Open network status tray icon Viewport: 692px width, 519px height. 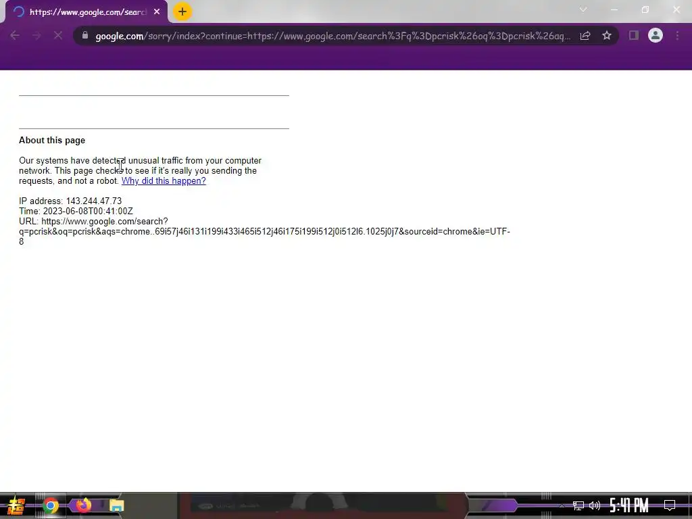click(578, 505)
